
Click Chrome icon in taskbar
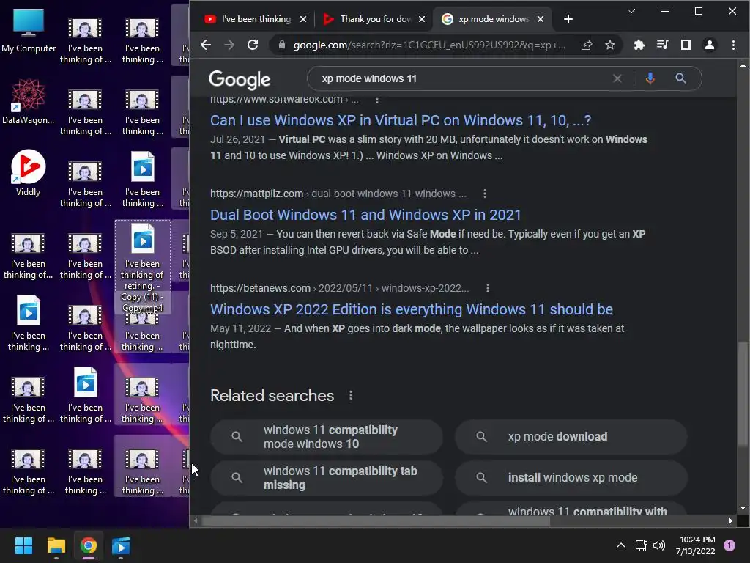pyautogui.click(x=89, y=545)
